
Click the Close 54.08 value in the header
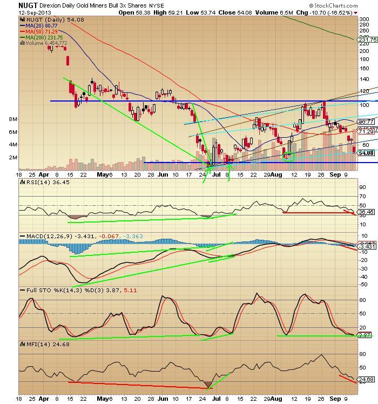(235, 12)
